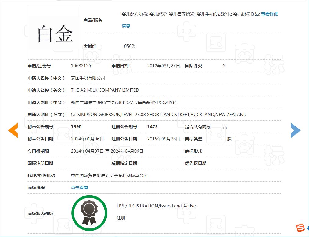This screenshot has width=309, height=237.
Task: Click the green registered-status medal icon
Action: pyautogui.click(x=89, y=213)
